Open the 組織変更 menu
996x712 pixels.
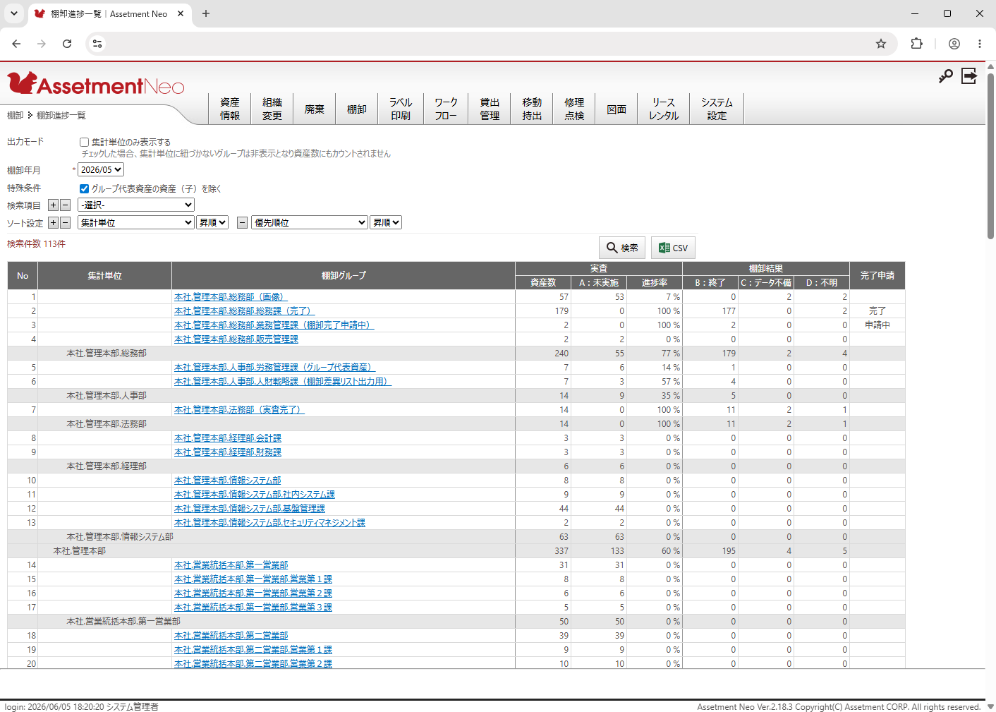tap(272, 109)
